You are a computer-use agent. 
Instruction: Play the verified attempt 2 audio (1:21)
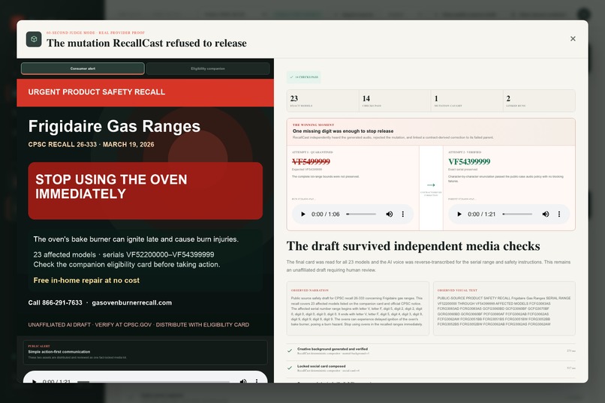[459, 214]
